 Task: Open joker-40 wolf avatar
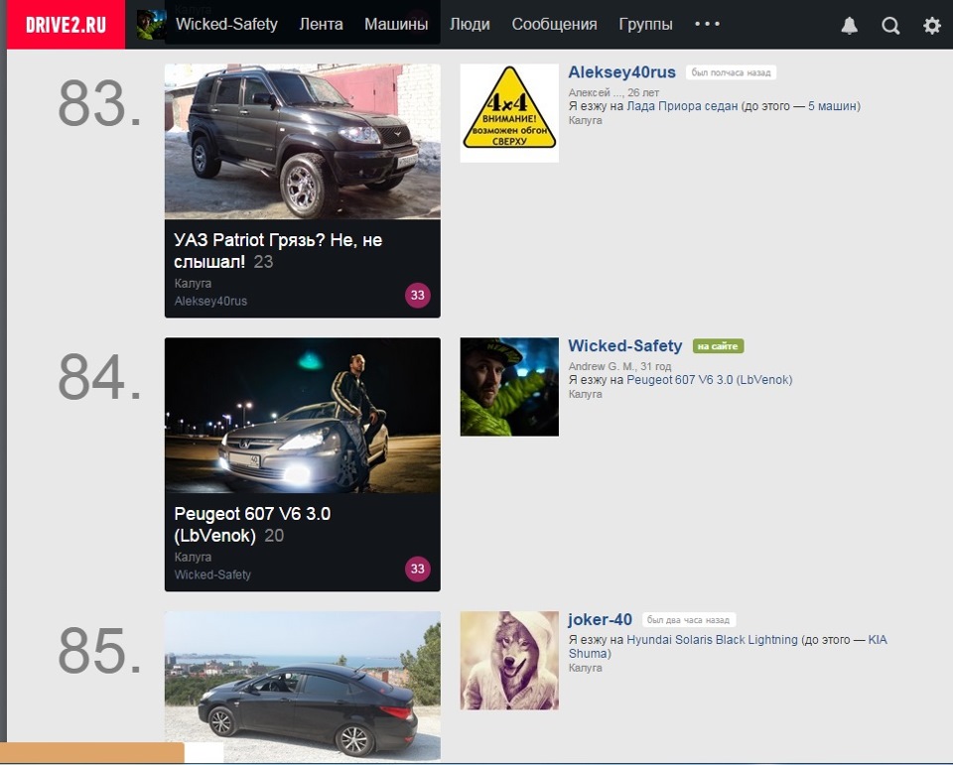[x=509, y=661]
